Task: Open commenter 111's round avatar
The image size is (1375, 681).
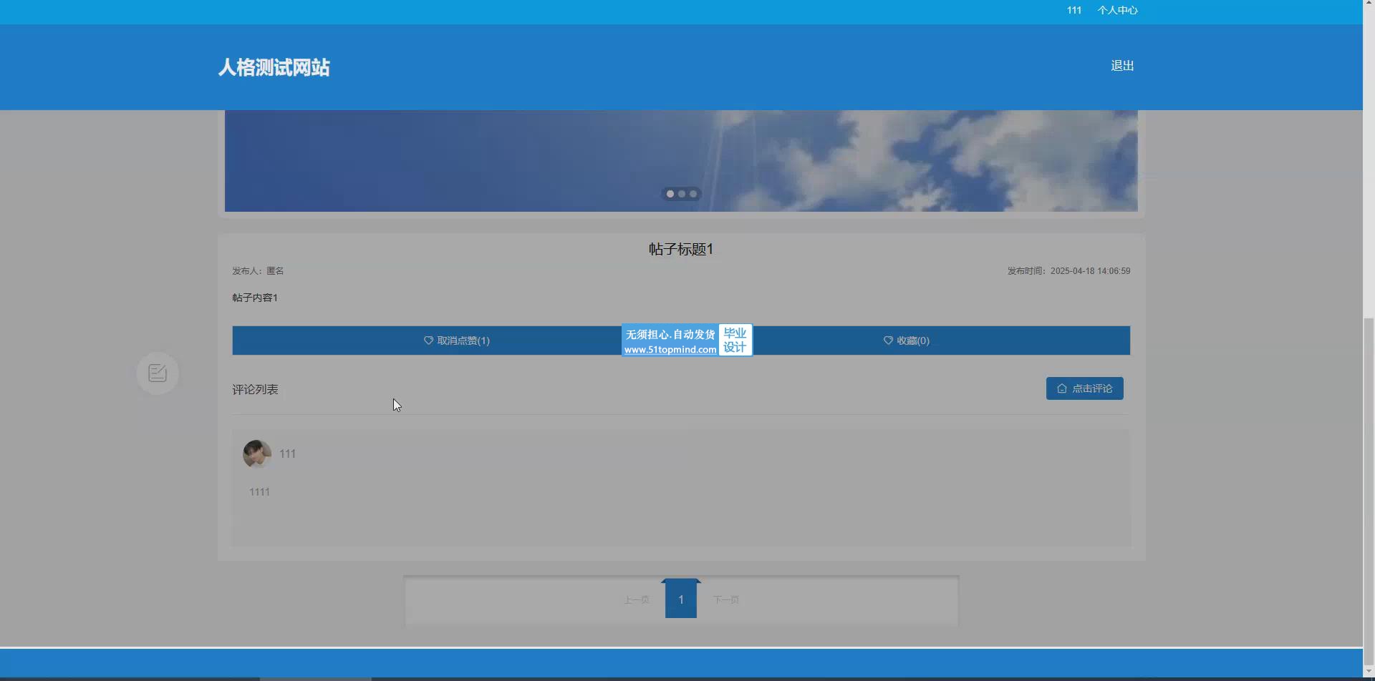Action: 257,454
